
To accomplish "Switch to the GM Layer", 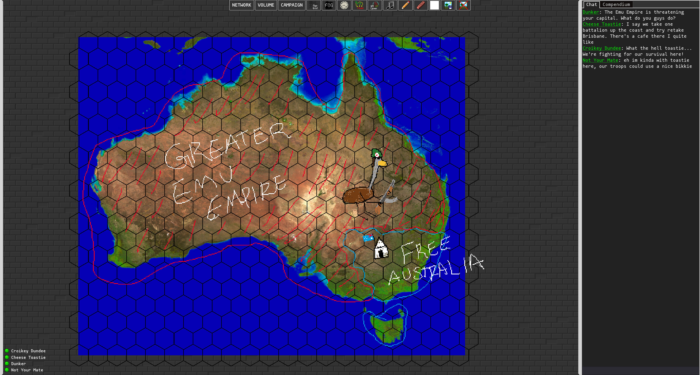I will click(x=375, y=5).
